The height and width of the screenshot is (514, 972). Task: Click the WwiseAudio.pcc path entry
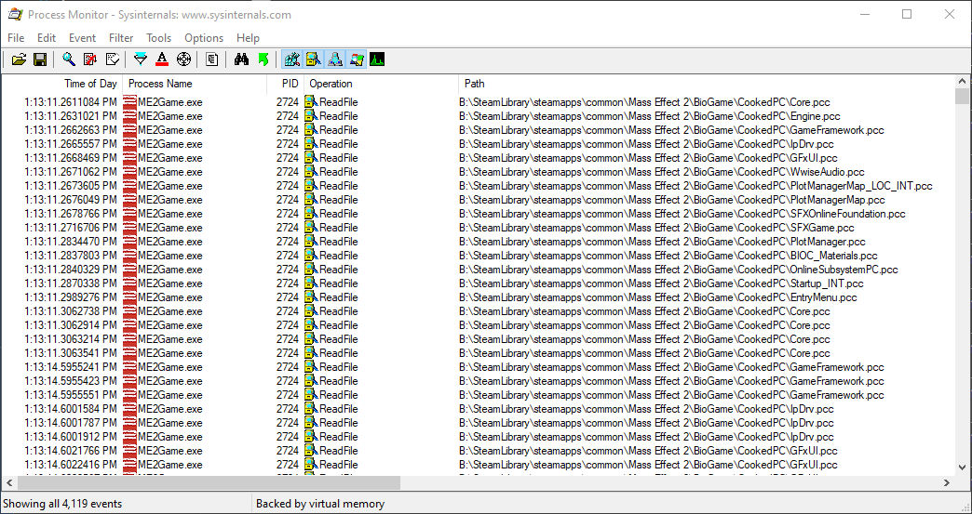coord(661,172)
